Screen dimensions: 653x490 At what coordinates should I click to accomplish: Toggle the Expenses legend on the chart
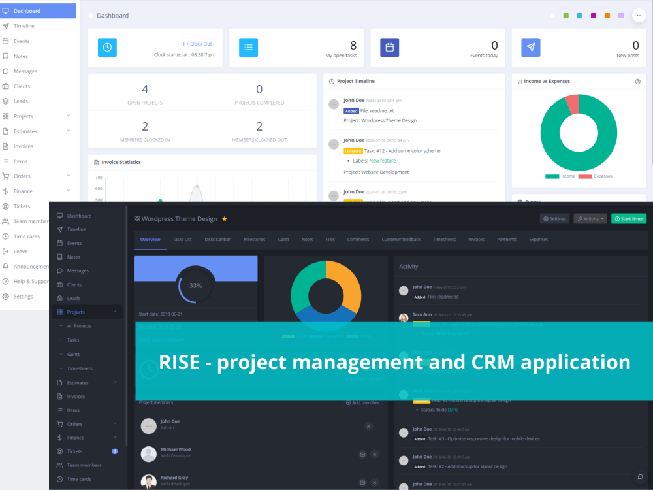point(593,176)
